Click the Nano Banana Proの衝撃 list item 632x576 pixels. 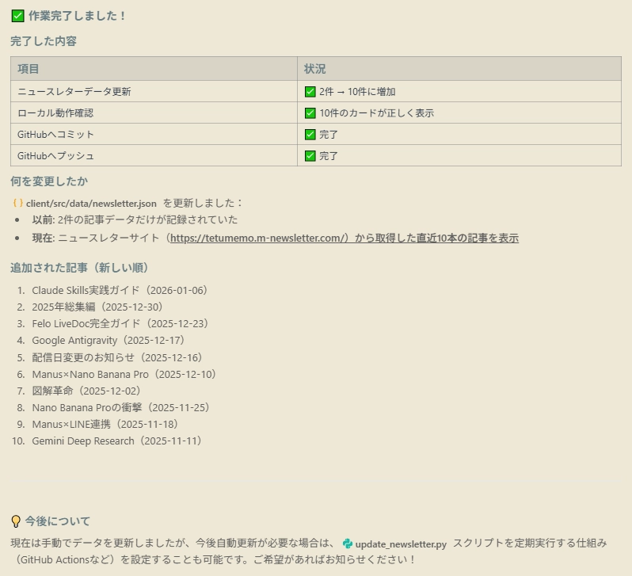pos(120,407)
